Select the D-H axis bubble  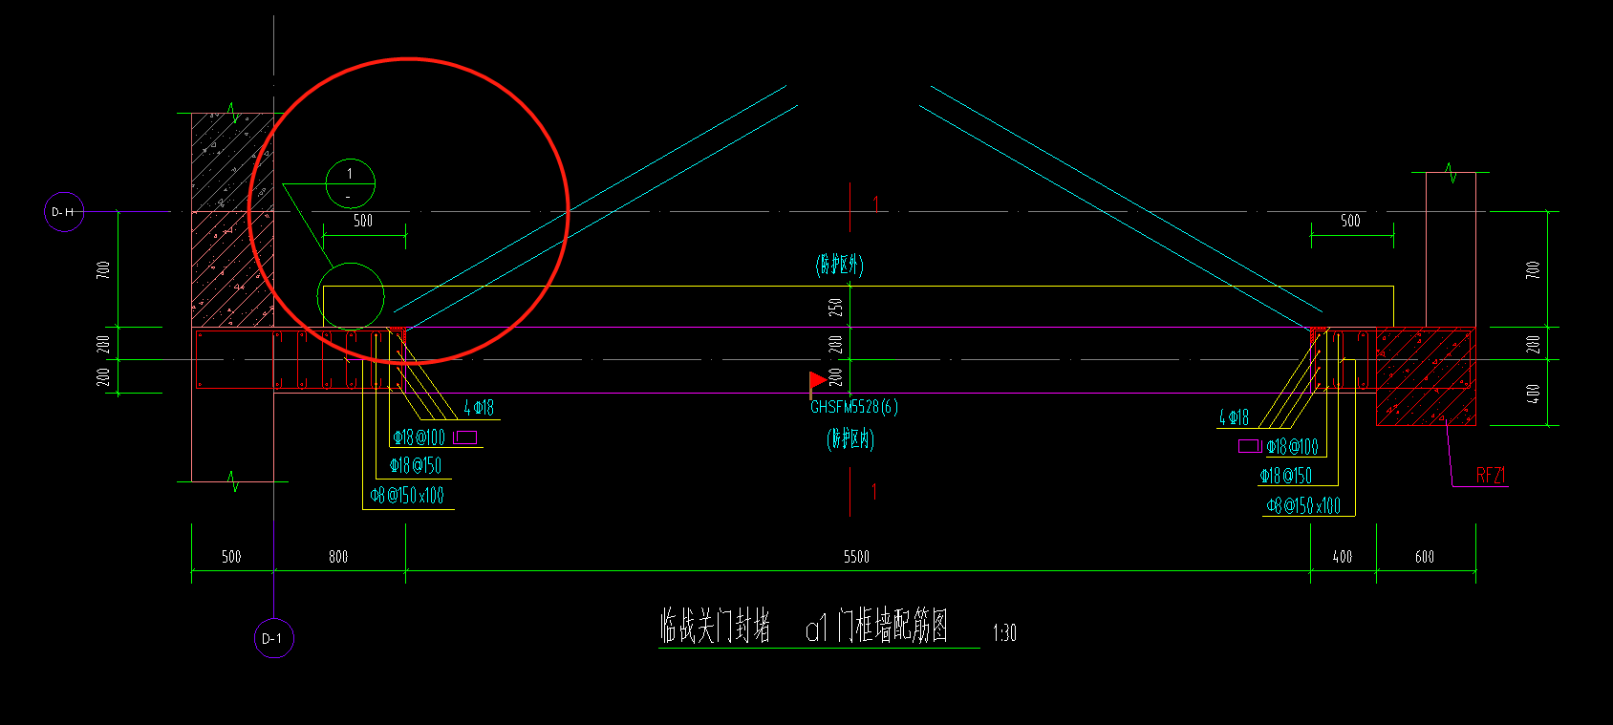pos(64,212)
